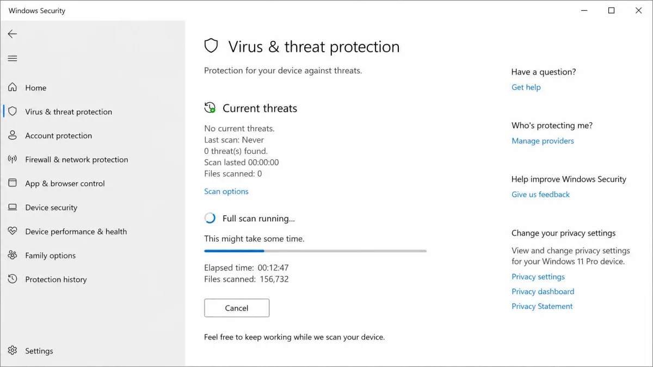The image size is (653, 367).
Task: Select Virus & threat protection menu item
Action: click(69, 111)
